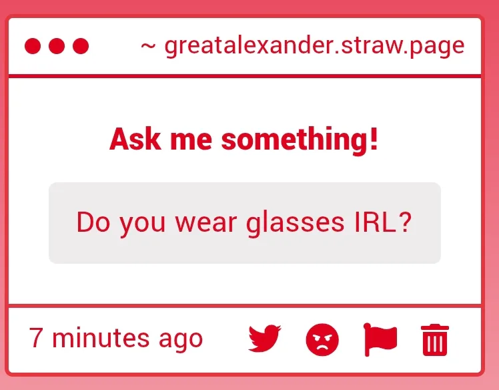Image resolution: width=499 pixels, height=390 pixels.
Task: Click the angry face icon
Action: tap(322, 340)
